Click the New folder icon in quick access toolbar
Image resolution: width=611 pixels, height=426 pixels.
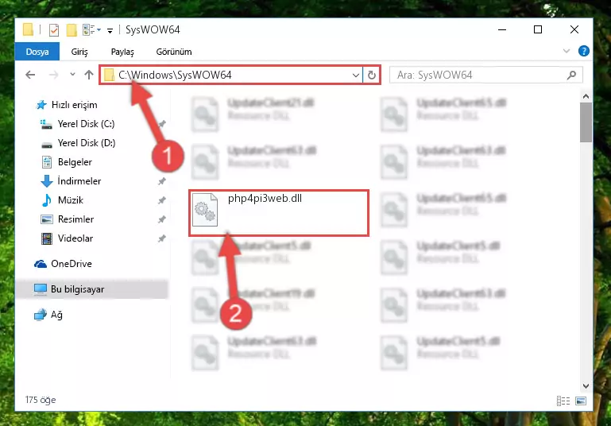tap(72, 30)
